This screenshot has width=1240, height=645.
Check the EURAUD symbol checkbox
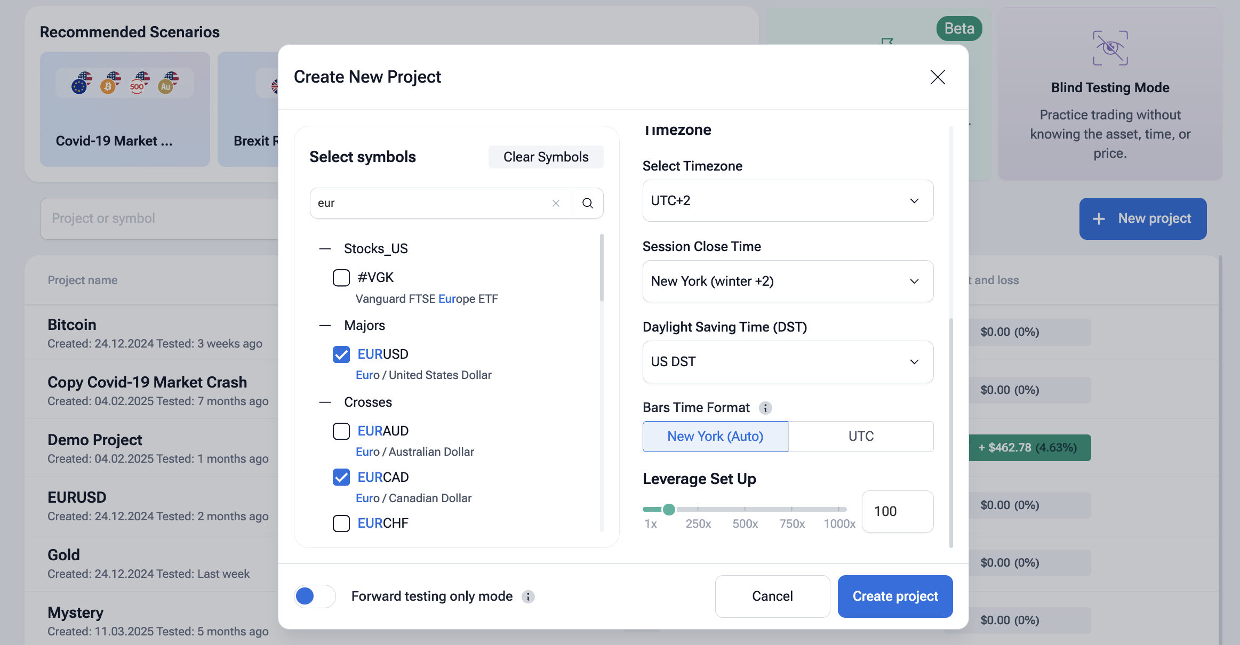coord(341,431)
